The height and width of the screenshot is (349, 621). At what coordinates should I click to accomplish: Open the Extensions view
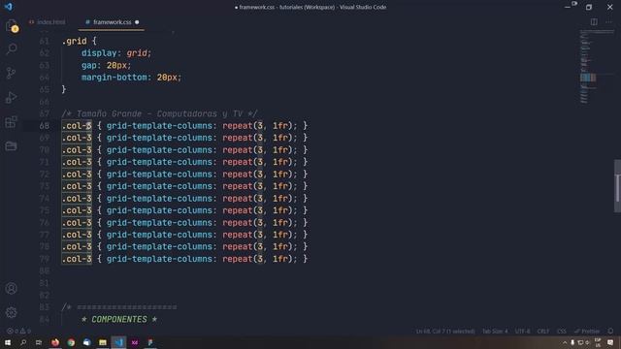11,122
